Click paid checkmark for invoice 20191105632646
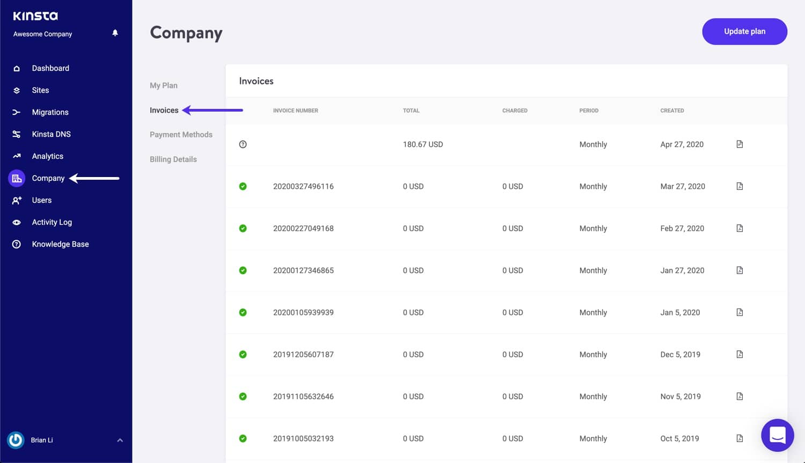The height and width of the screenshot is (463, 805). (x=243, y=396)
